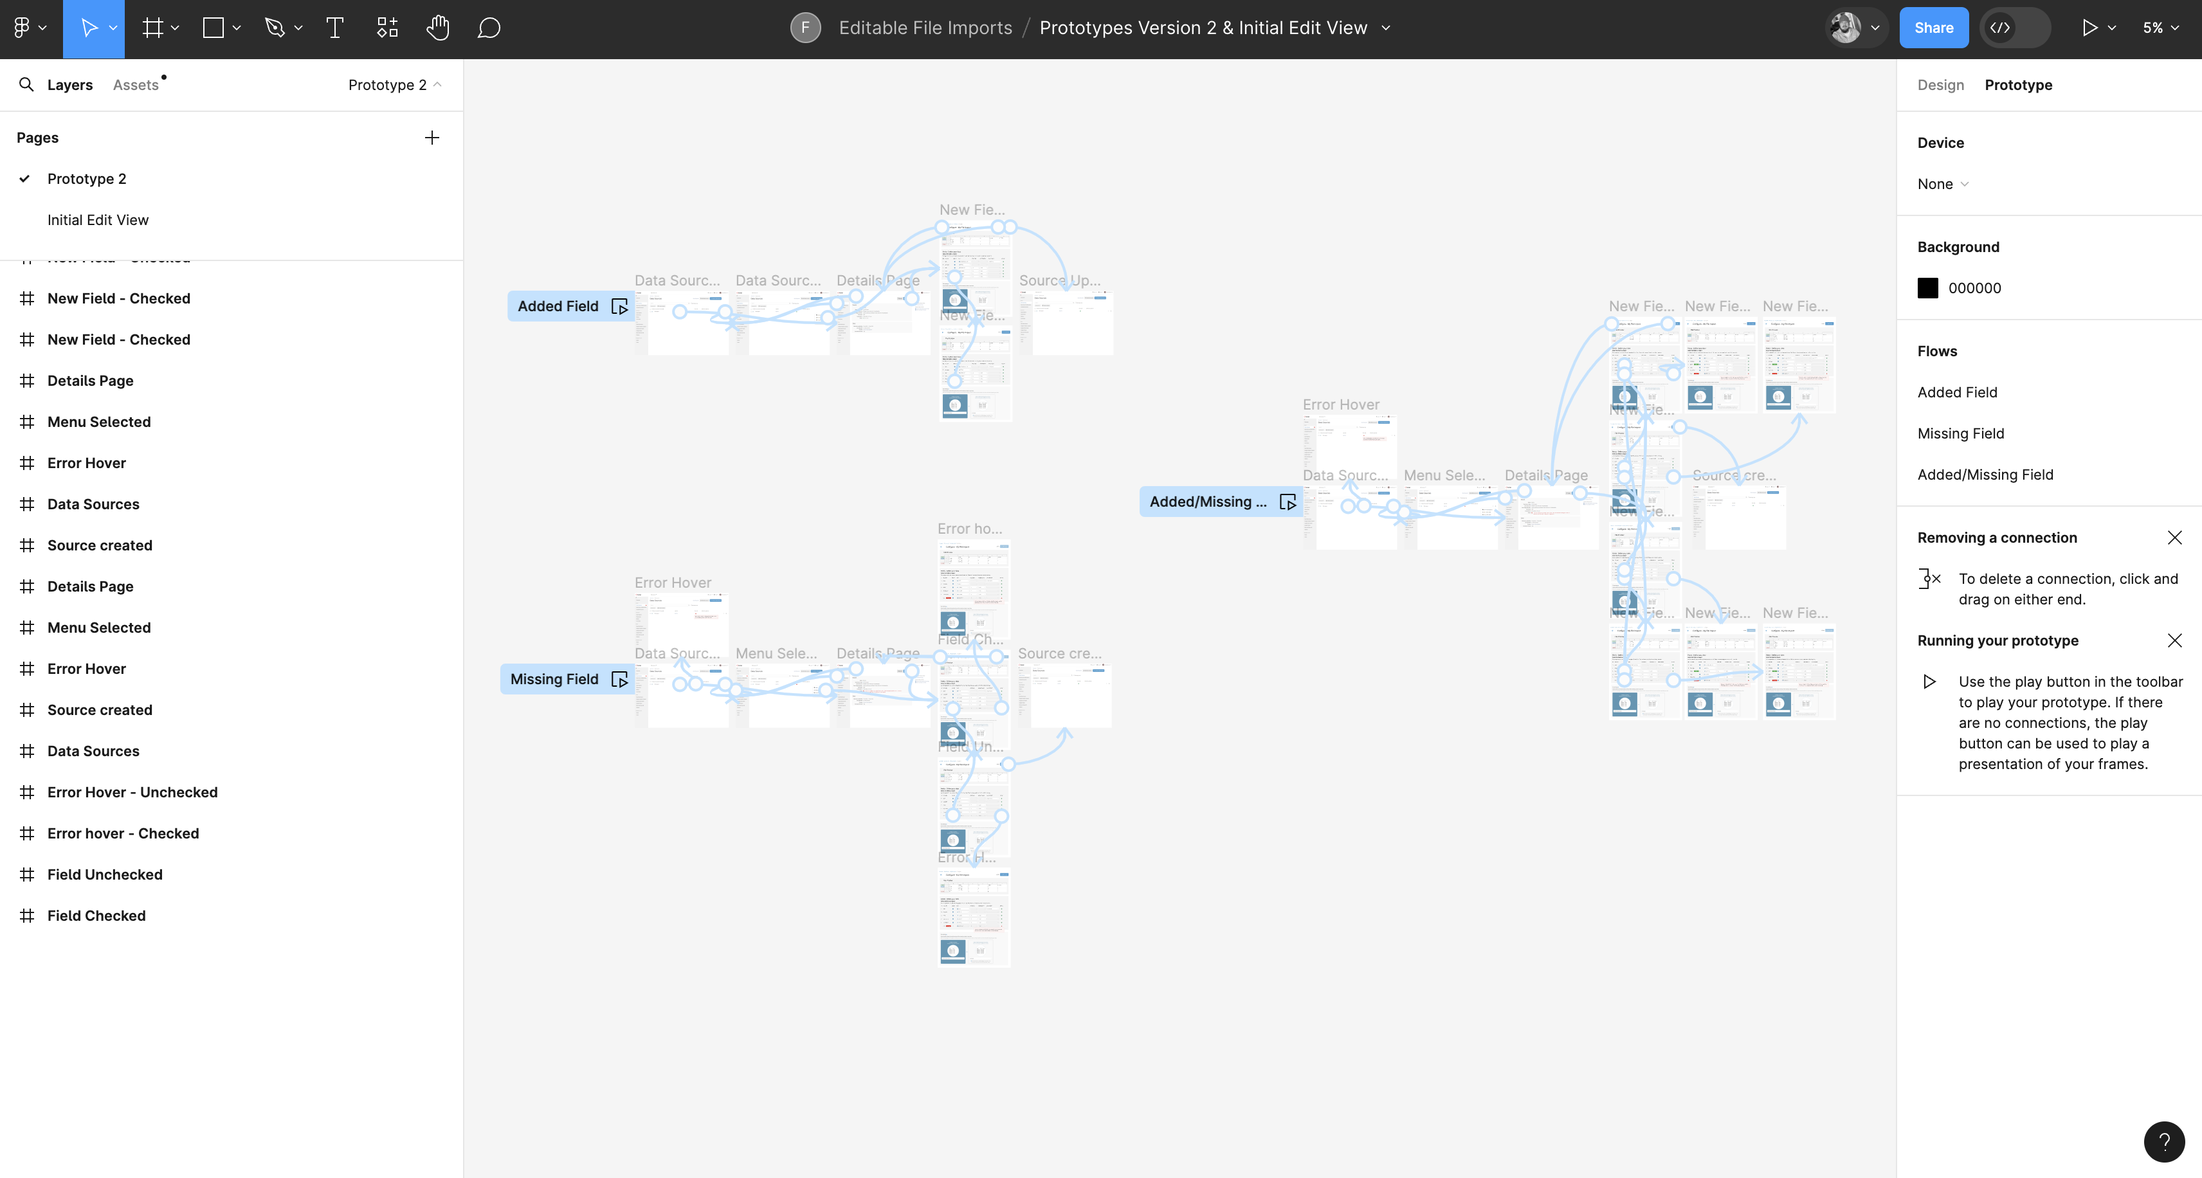Click play icon on Added/Missing flow label
The width and height of the screenshot is (2202, 1178).
click(x=1288, y=502)
